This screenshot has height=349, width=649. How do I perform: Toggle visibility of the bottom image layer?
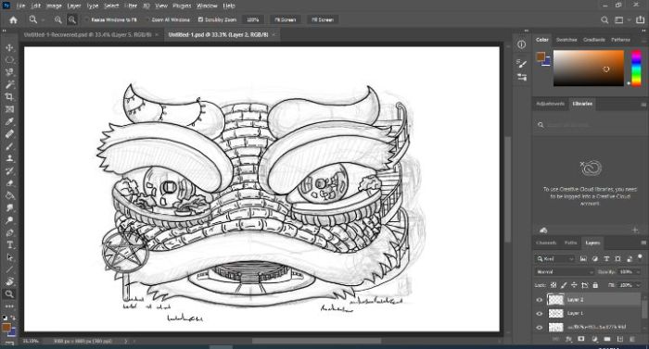click(539, 327)
